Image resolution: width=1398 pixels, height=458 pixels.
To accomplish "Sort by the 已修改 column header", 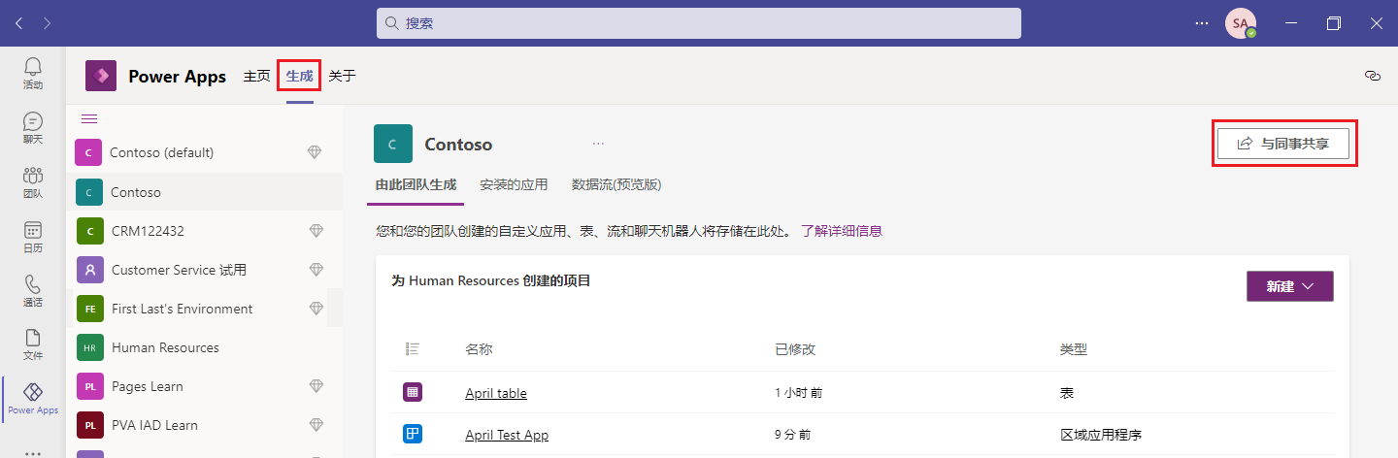I will [x=795, y=349].
